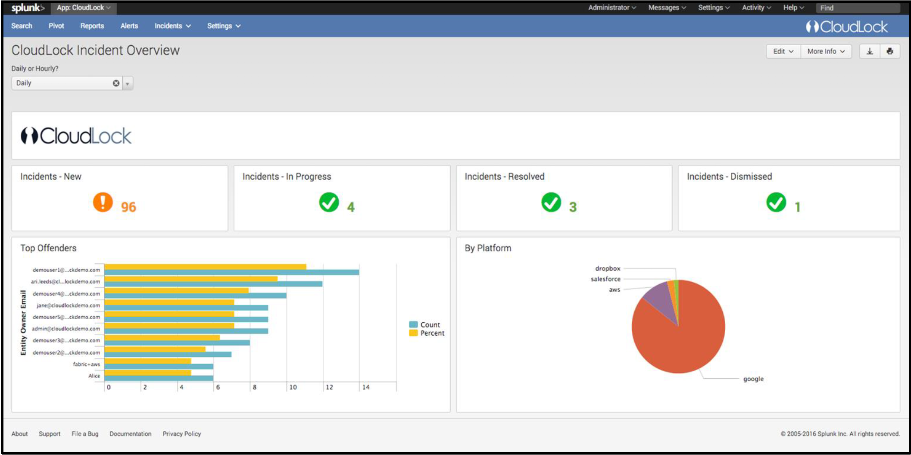Open the Privacy Policy link

pyautogui.click(x=181, y=434)
